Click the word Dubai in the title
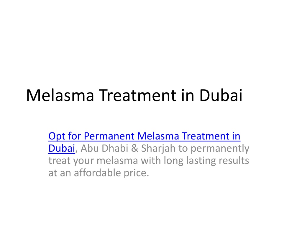 221,95
